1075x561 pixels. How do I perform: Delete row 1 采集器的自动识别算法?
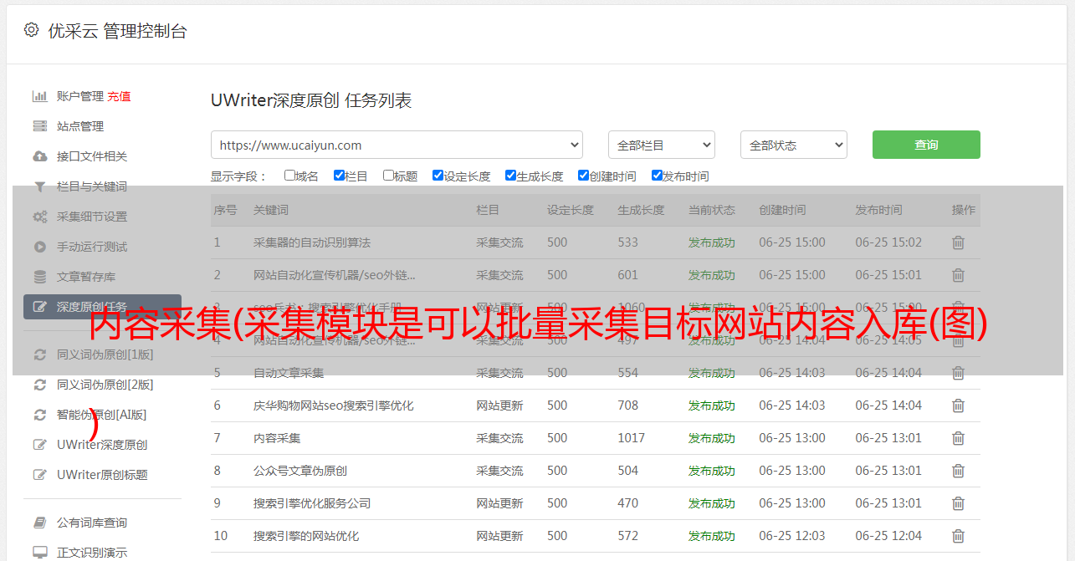[959, 242]
